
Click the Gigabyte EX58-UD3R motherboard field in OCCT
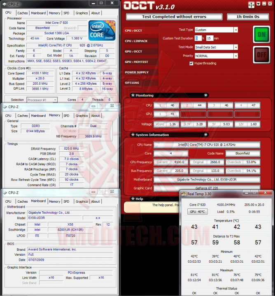[x=207, y=180]
